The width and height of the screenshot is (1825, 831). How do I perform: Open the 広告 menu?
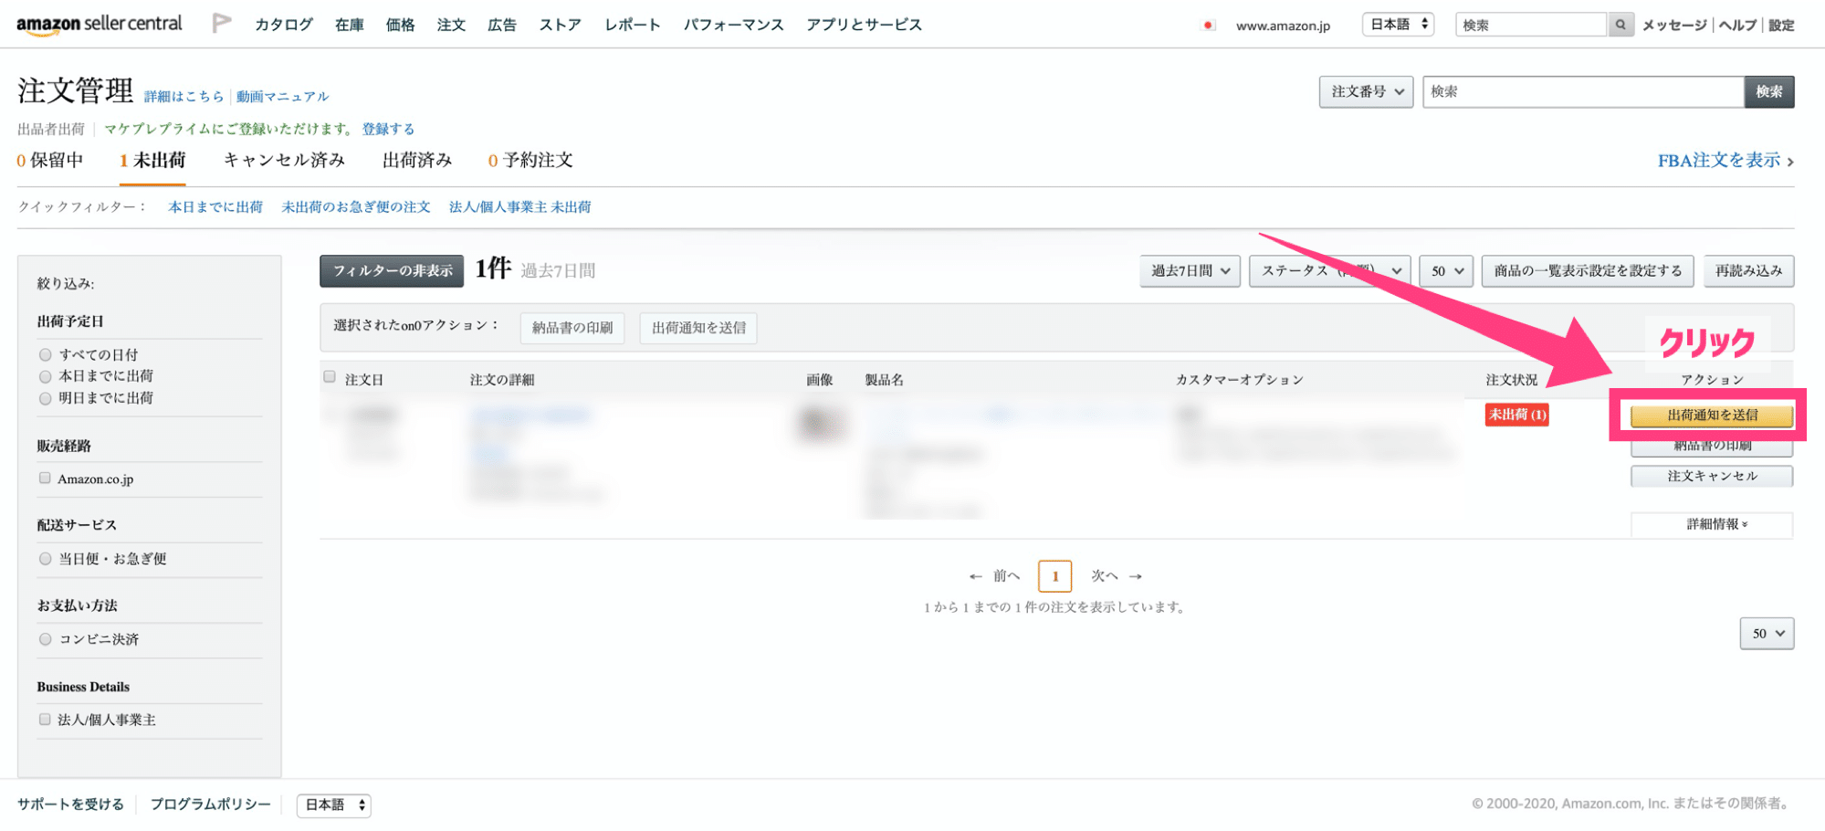[x=502, y=25]
